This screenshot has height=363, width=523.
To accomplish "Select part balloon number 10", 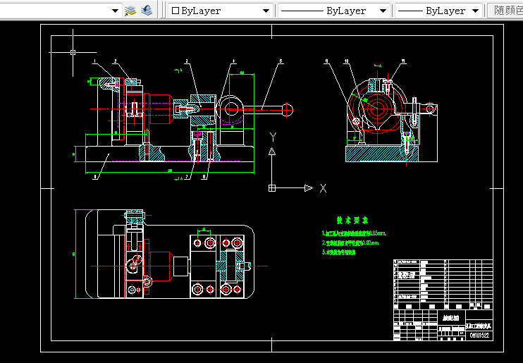I will pos(347,61).
